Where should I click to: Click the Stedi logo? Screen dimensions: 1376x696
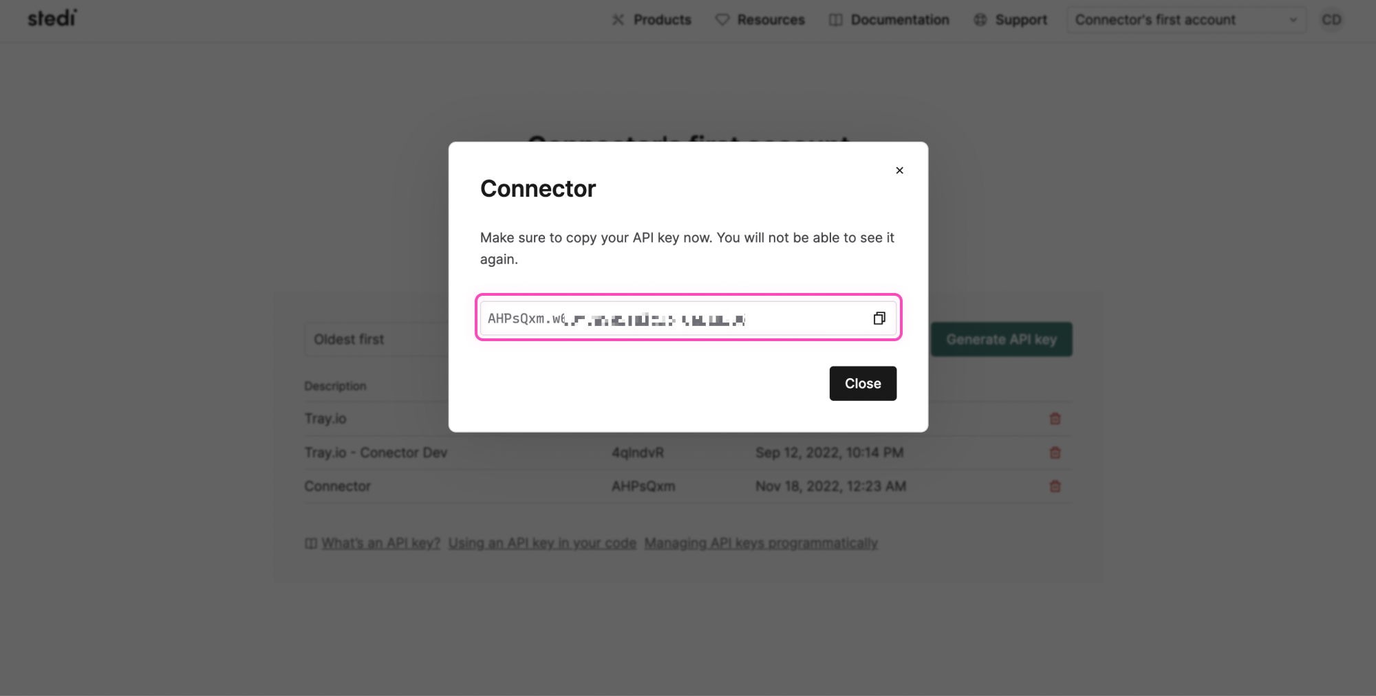pos(52,19)
